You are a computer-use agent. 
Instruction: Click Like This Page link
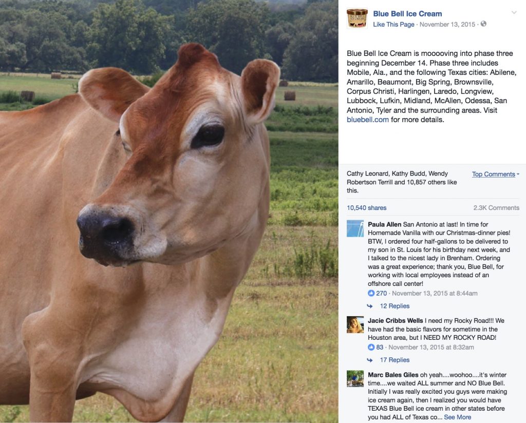[x=393, y=25]
